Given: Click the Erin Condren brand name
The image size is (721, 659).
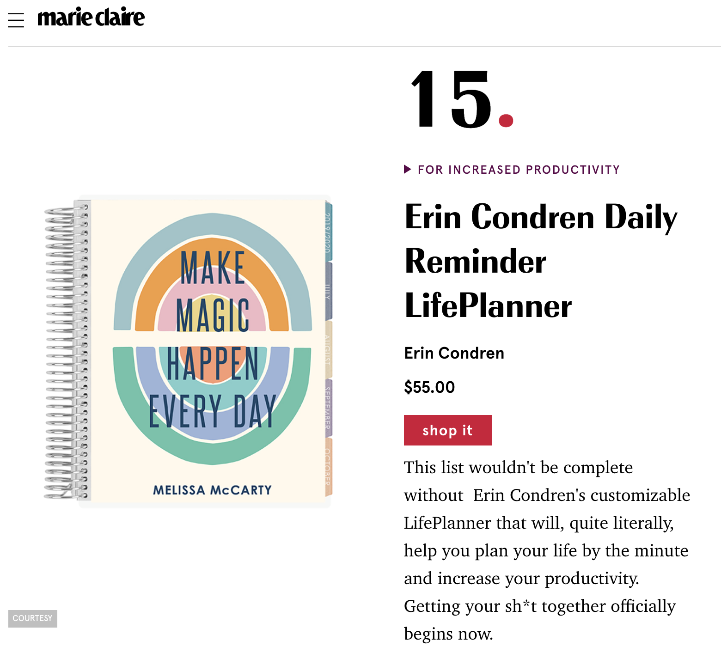Looking at the screenshot, I should click(x=453, y=353).
